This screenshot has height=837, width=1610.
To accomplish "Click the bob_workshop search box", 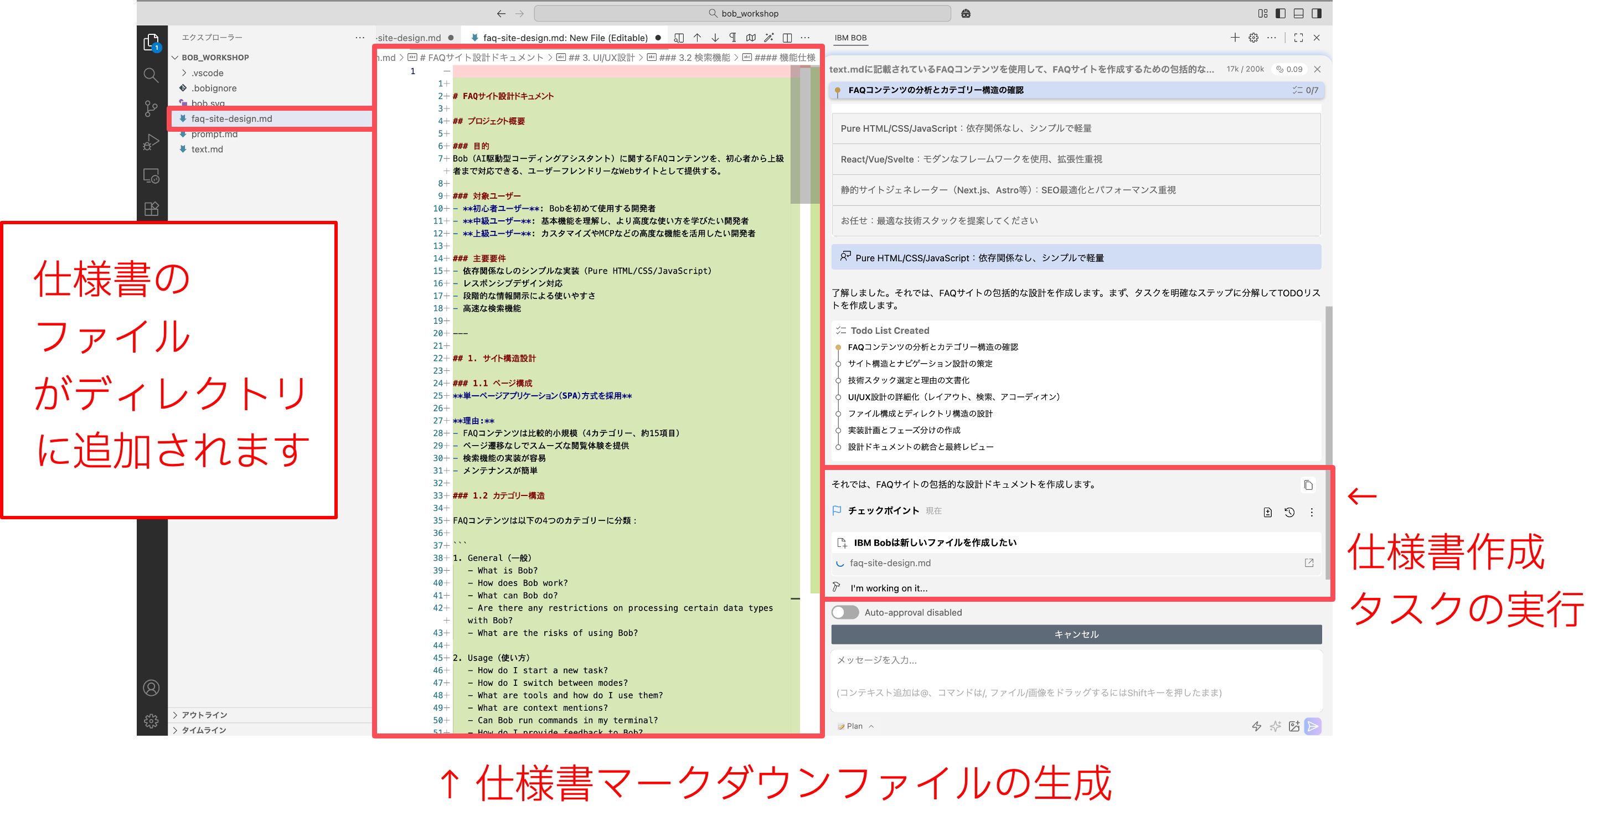I will click(x=742, y=13).
